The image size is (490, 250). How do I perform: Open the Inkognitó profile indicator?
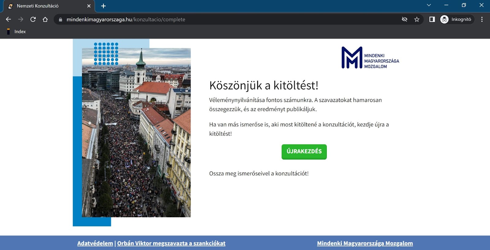coord(457,19)
